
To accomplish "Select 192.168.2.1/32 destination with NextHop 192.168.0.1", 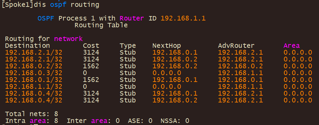I will 33,52.
